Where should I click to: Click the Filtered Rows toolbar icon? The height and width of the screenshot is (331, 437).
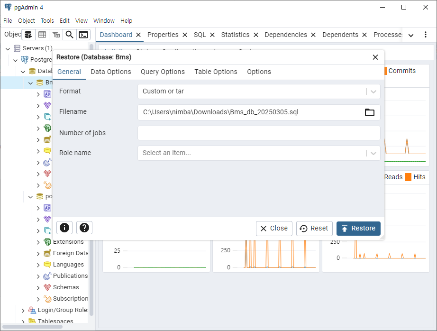click(x=56, y=35)
